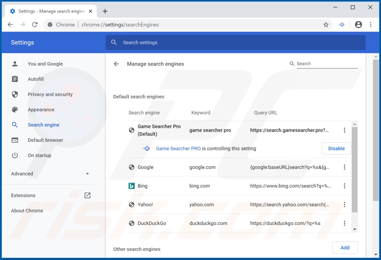Click the Bing logo icon in list
Image resolution: width=381 pixels, height=260 pixels.
tap(131, 186)
